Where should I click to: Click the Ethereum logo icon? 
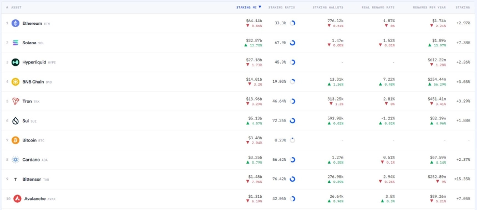[x=16, y=23]
